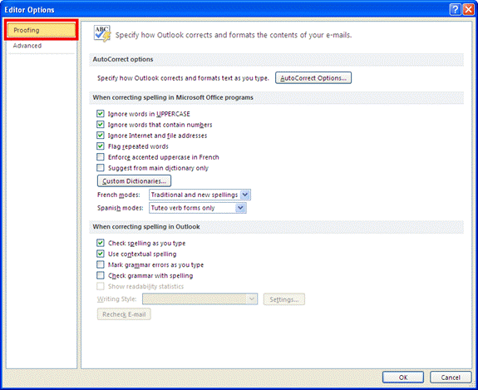Toggle Ignore words in UPPERCASE checkbox
Image resolution: width=478 pixels, height=390 pixels.
(101, 114)
